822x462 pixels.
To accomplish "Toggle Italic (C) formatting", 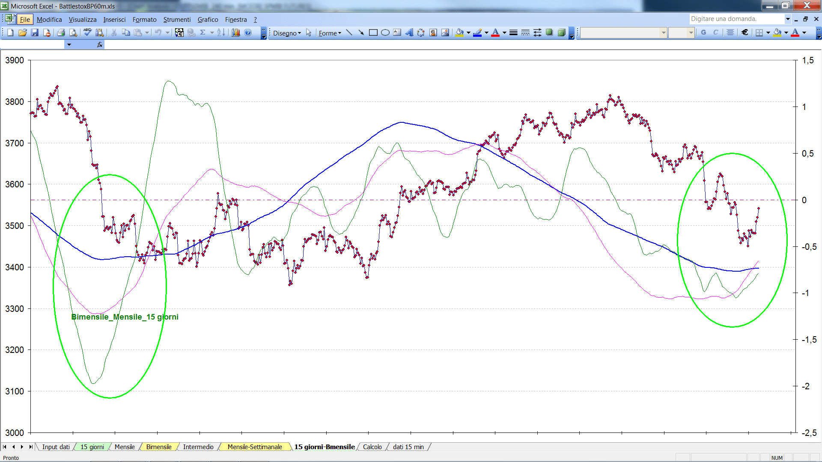I will [715, 33].
